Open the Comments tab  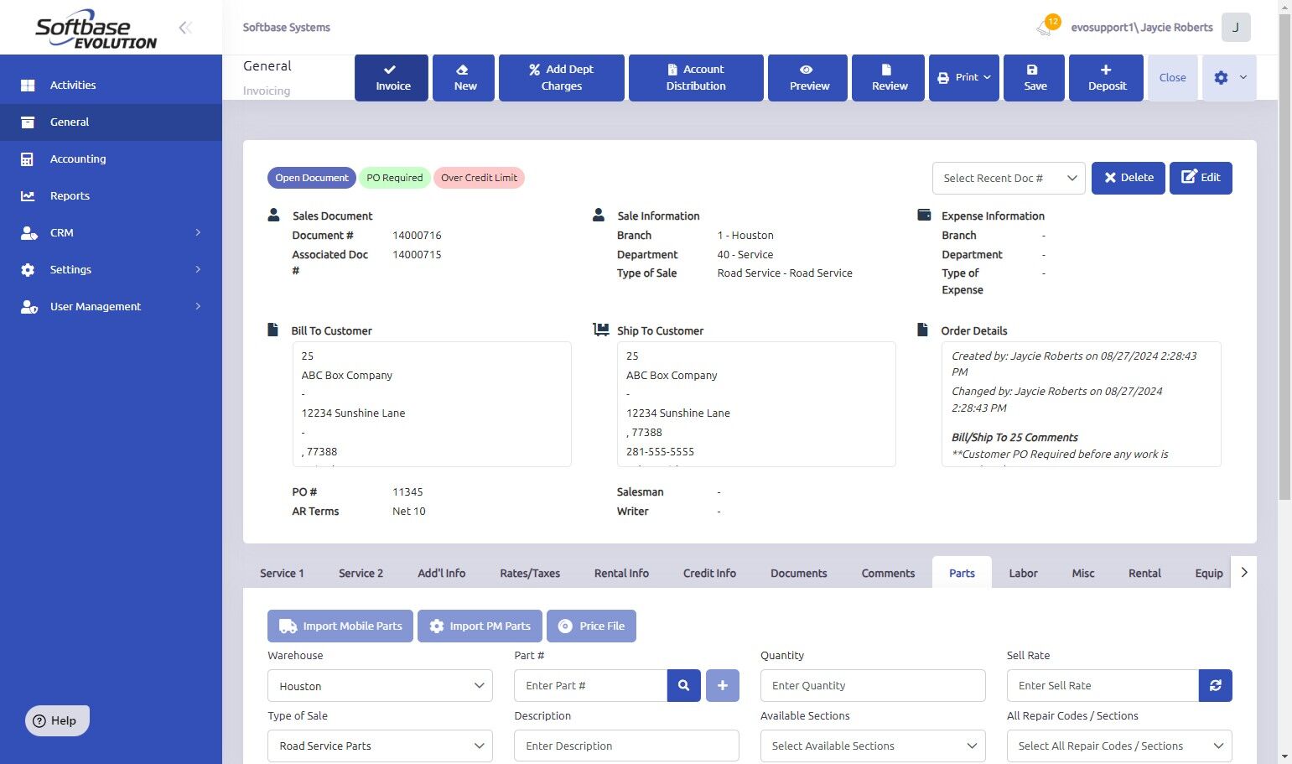888,573
